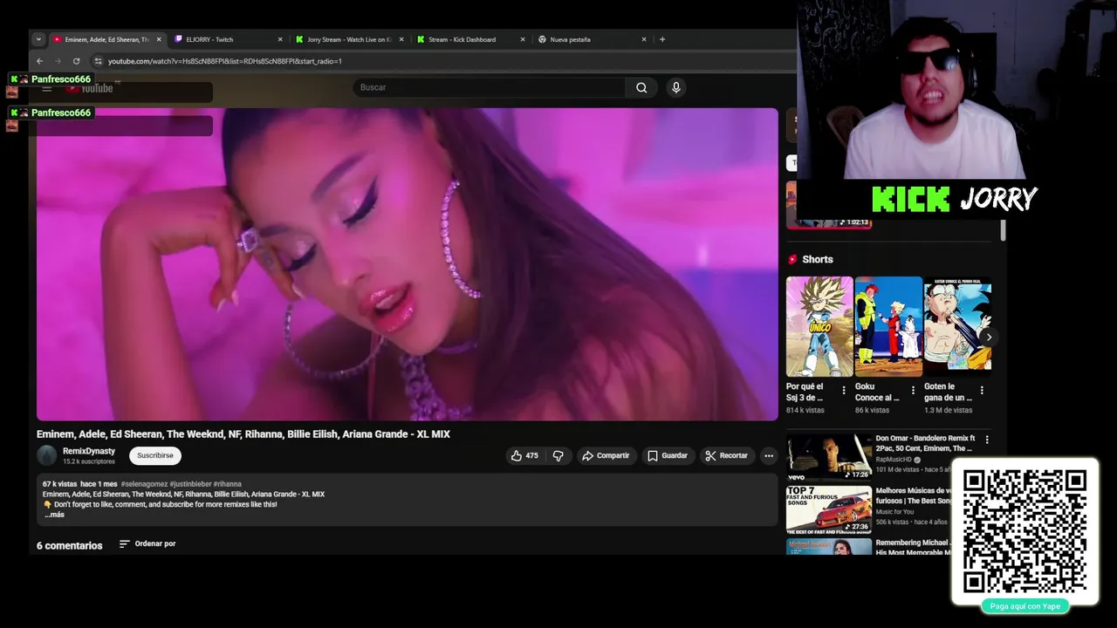Subscribe to RemixDynasty with Suscribirse
Image resolution: width=1117 pixels, height=628 pixels.
[155, 455]
